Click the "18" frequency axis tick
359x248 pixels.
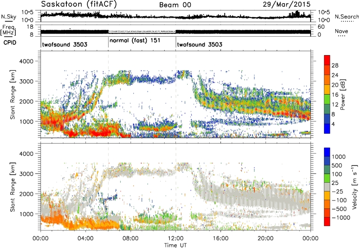[x=30, y=27]
